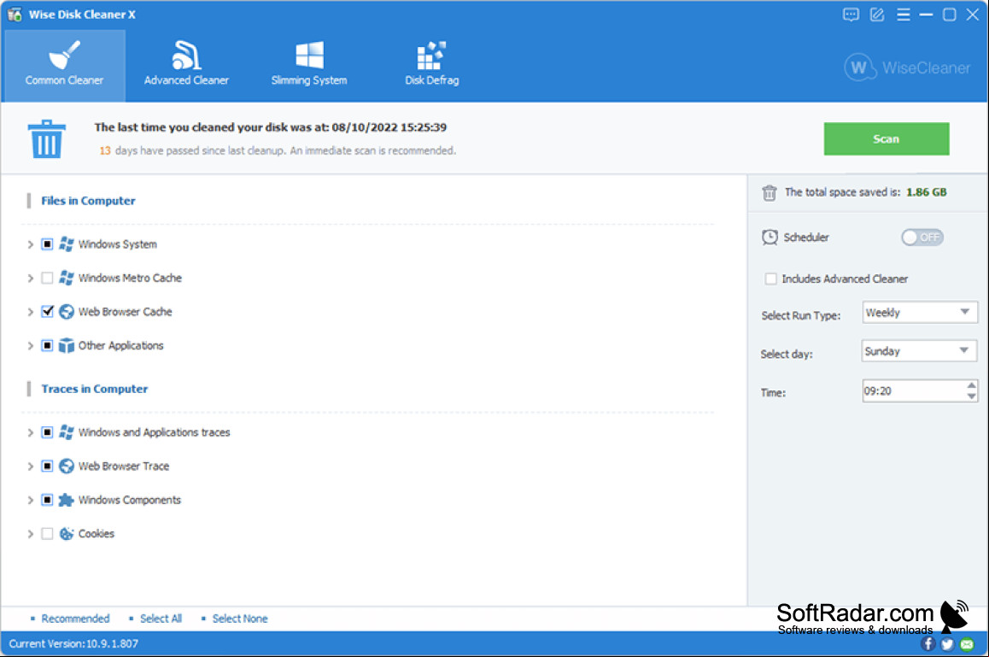Image resolution: width=989 pixels, height=657 pixels.
Task: Click the space saved trash icon
Action: coord(769,192)
